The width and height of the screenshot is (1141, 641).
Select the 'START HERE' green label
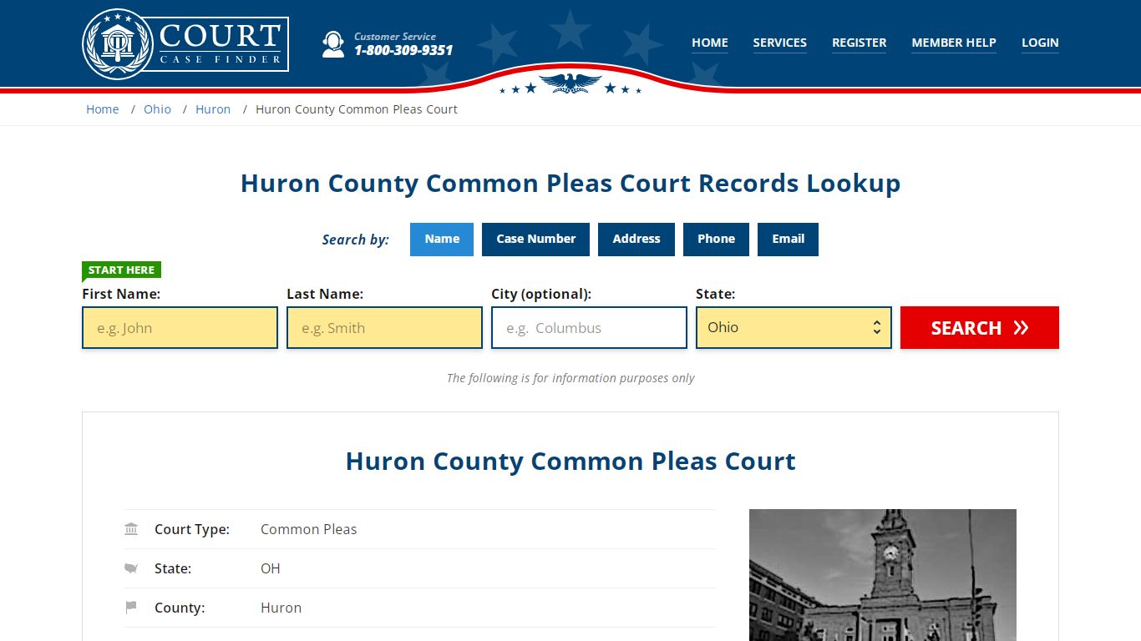[121, 270]
